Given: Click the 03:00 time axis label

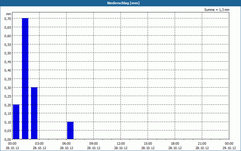Looking at the screenshot, I should click(39, 144).
